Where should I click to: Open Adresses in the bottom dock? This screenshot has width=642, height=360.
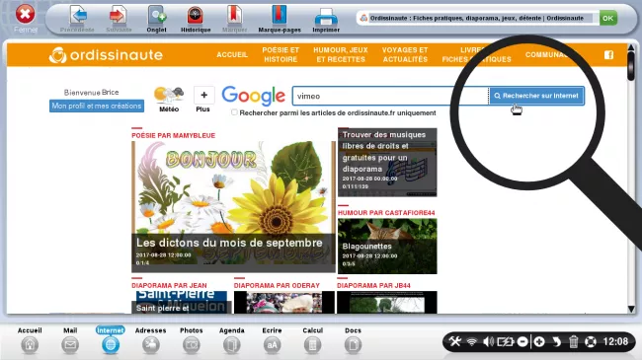151,340
